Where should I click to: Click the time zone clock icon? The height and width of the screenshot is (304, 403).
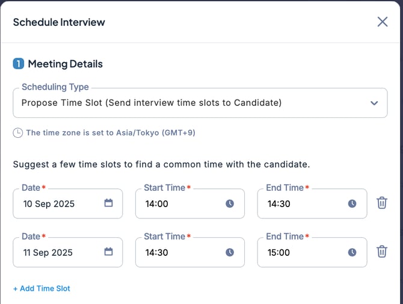pyautogui.click(x=18, y=132)
